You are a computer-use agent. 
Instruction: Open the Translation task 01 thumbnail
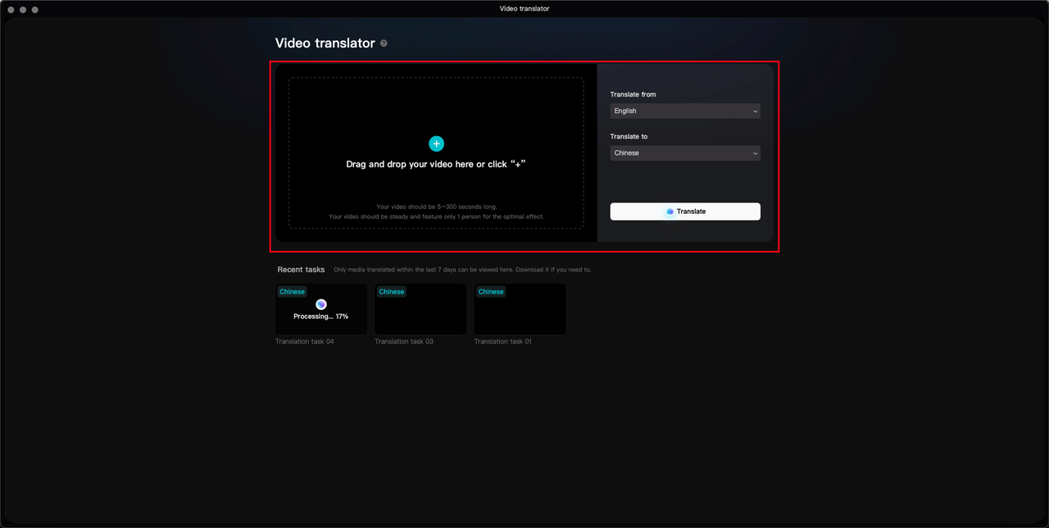click(x=520, y=309)
